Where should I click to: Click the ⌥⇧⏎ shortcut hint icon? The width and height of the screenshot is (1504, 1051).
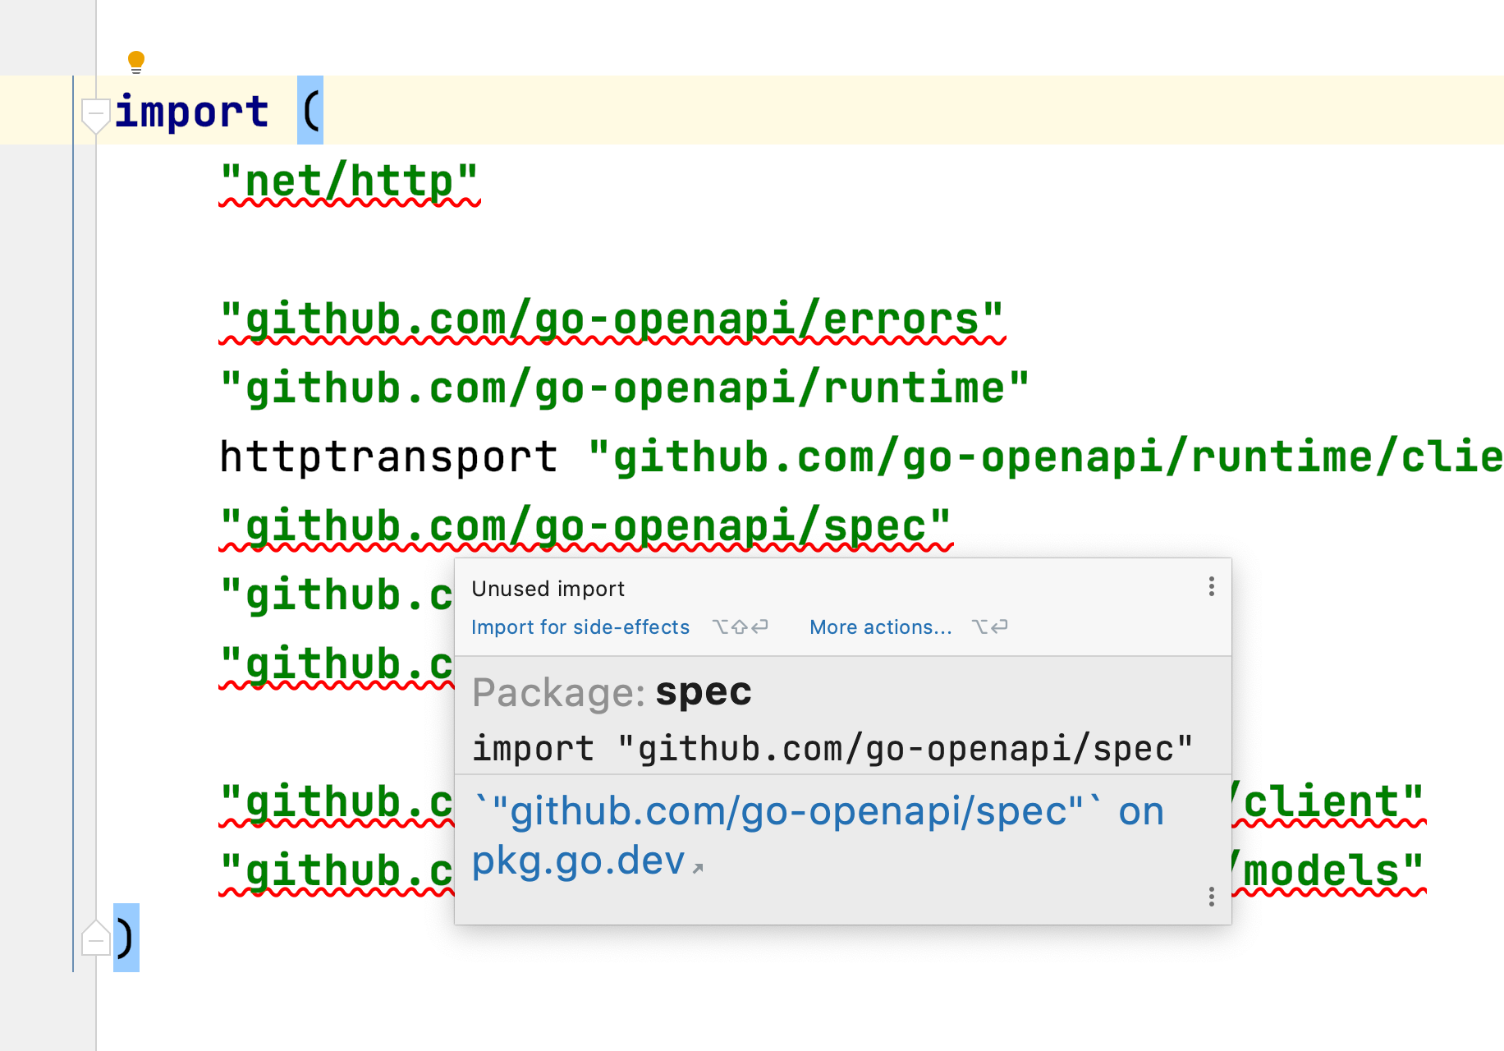point(739,626)
